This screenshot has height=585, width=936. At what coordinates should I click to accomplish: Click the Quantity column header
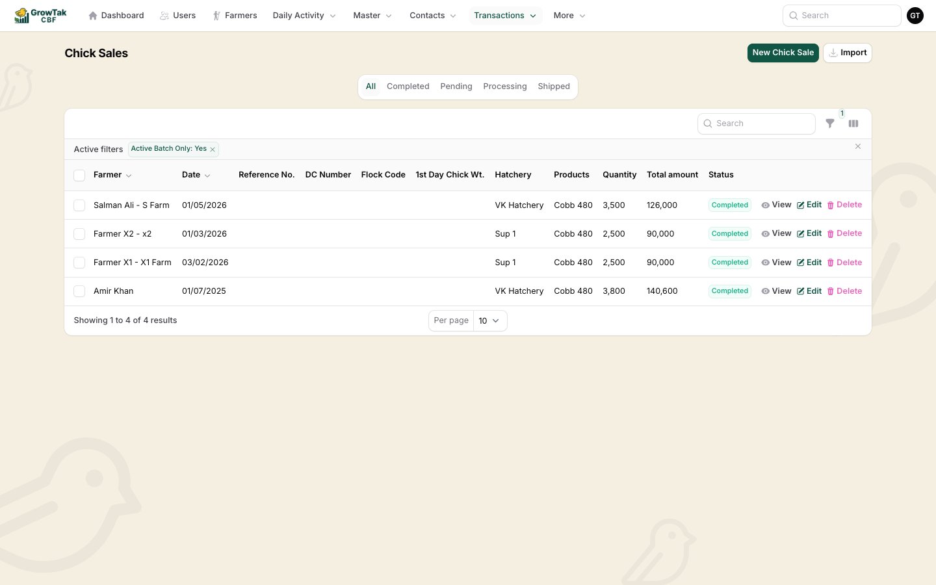pos(619,175)
